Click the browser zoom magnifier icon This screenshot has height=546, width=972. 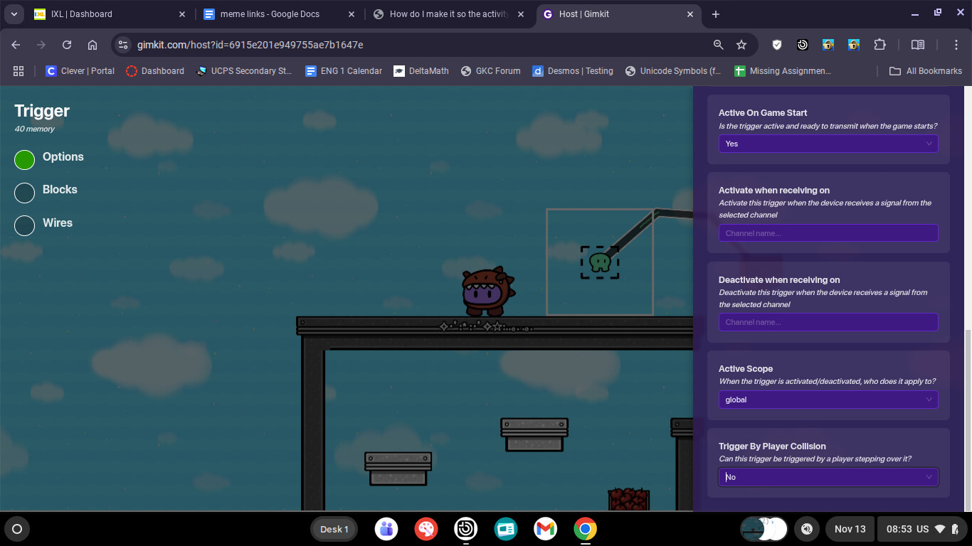[x=719, y=45]
